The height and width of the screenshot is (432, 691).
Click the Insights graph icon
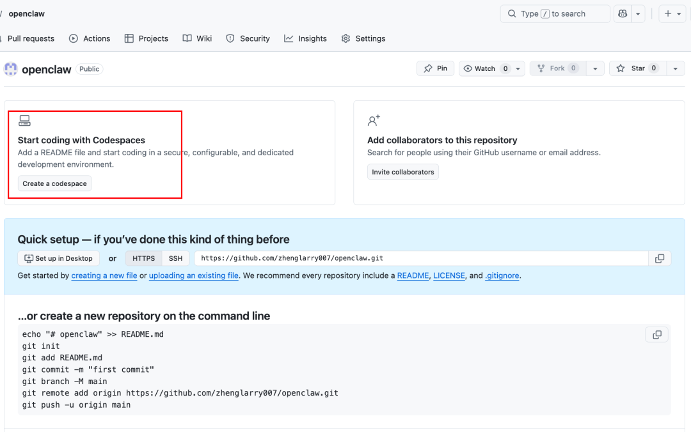289,38
